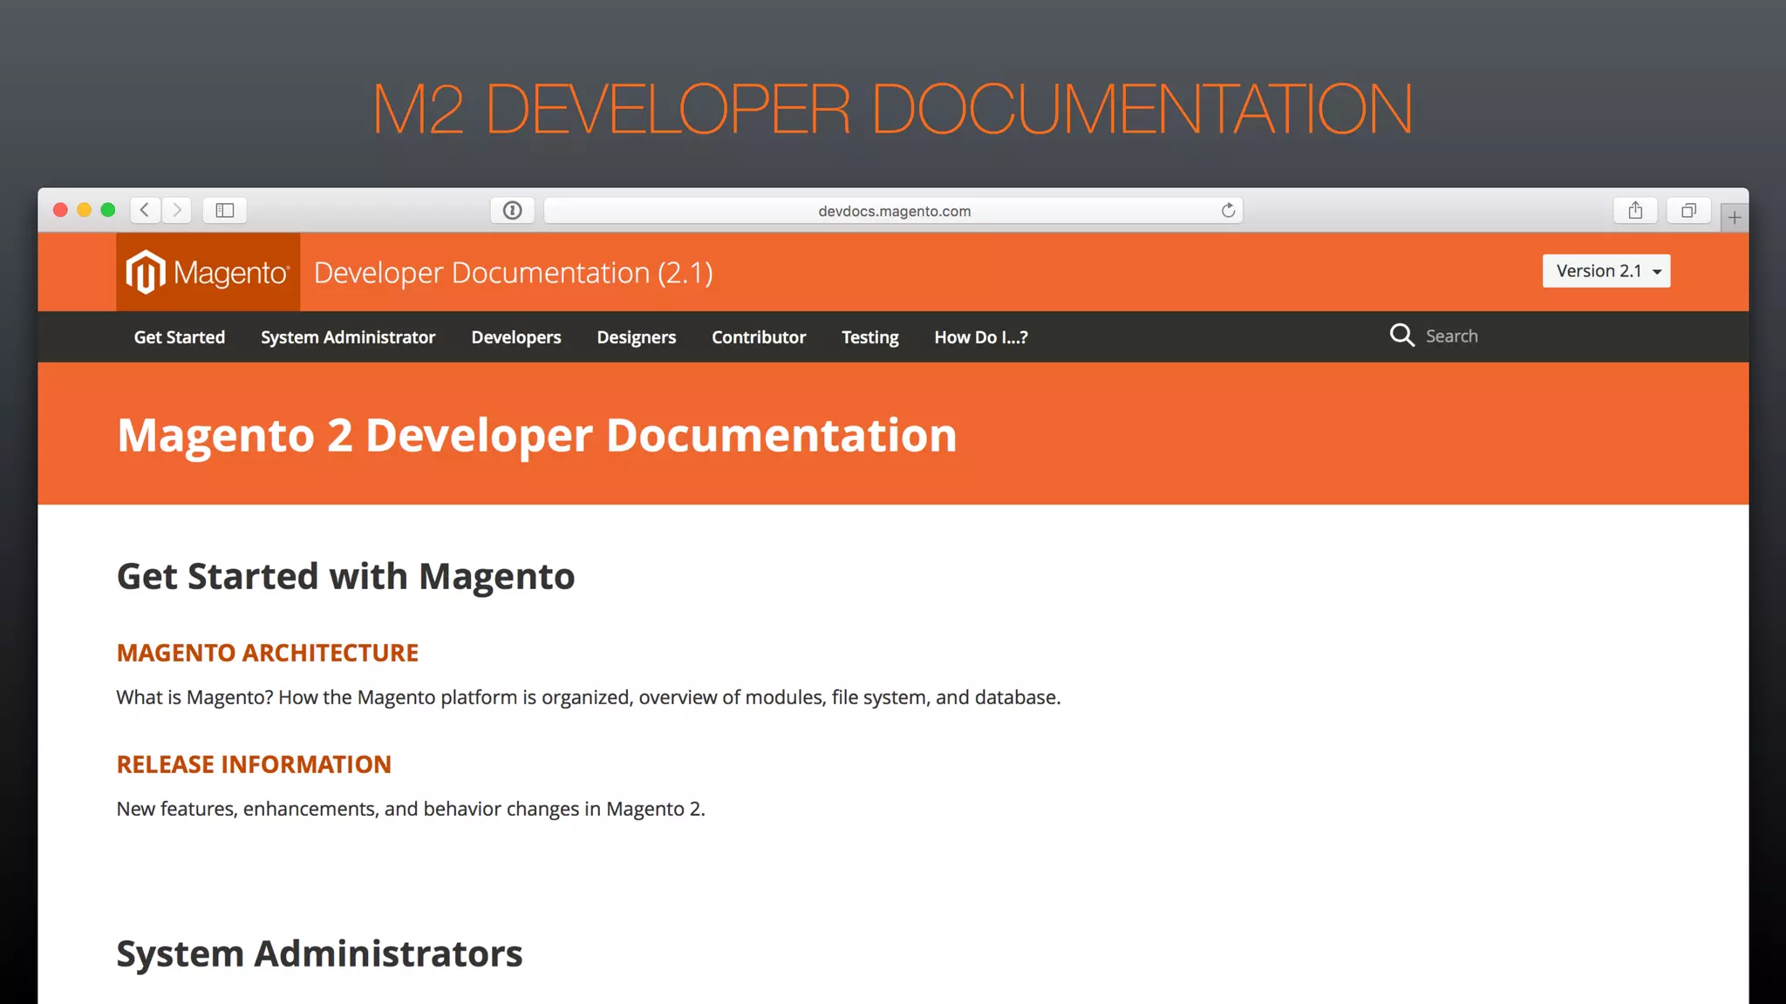Open the Contributor menu
Screen dimensions: 1786x1004
pyautogui.click(x=759, y=337)
